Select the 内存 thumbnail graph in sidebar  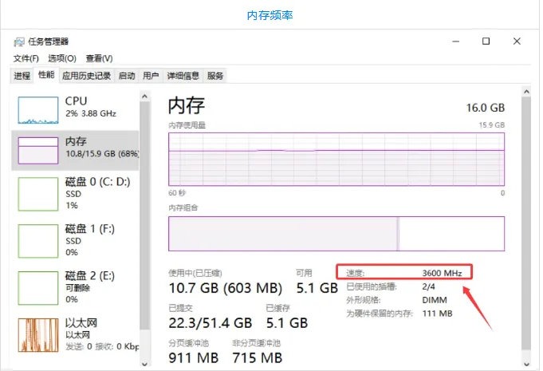pyautogui.click(x=39, y=149)
